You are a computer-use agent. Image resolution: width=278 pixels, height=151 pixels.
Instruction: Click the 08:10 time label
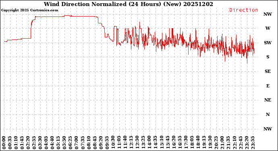89,143
